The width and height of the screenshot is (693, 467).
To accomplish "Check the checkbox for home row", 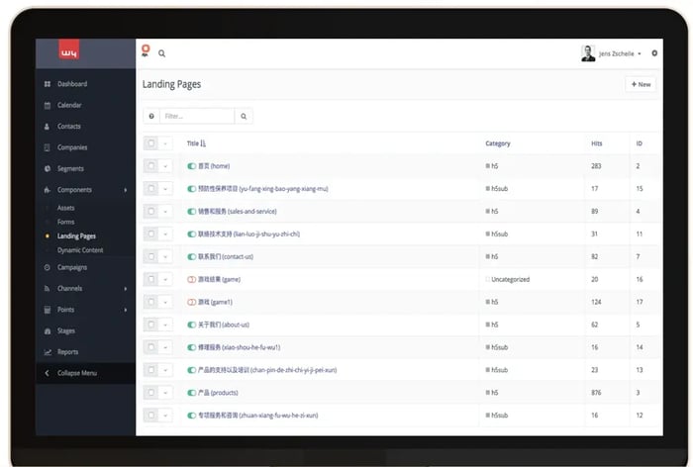I will point(150,165).
